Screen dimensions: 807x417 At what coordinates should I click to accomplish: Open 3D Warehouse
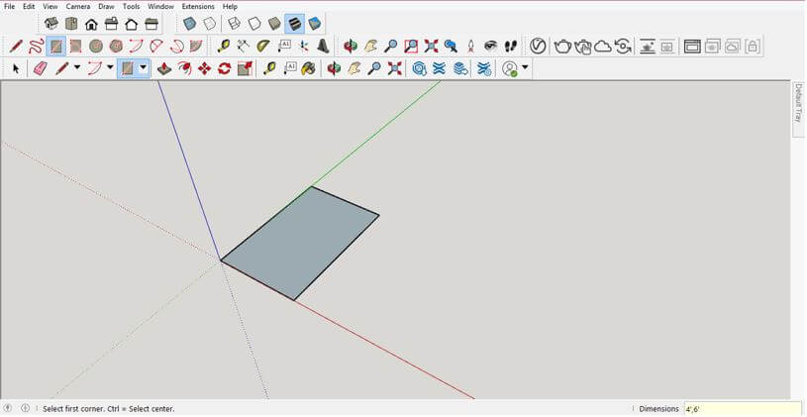(x=419, y=68)
